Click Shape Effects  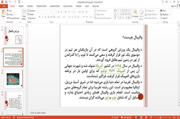151,18
